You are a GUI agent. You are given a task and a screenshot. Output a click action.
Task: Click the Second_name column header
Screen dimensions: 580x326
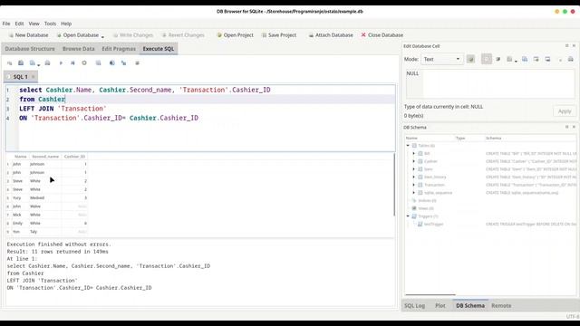click(45, 157)
